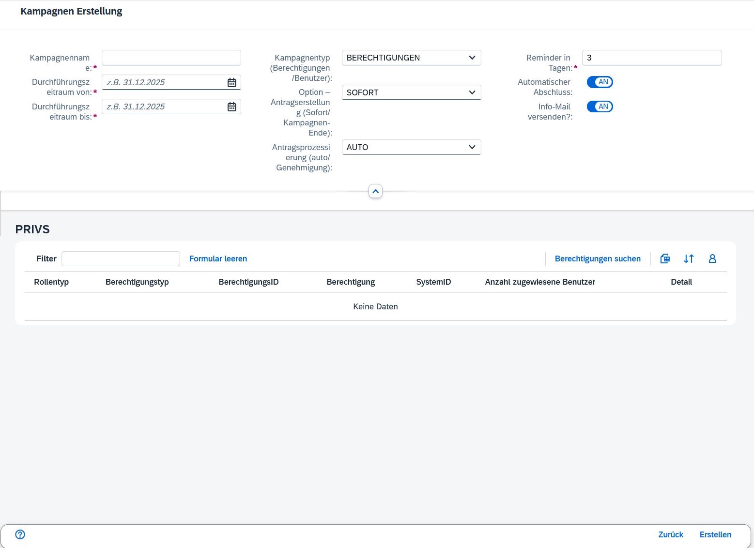Click the Berechtigungen suchen link

(x=597, y=259)
